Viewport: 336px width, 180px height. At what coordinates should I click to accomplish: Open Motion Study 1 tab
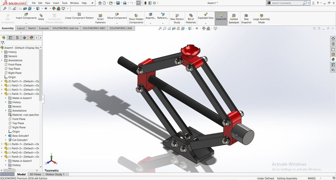pos(55,174)
